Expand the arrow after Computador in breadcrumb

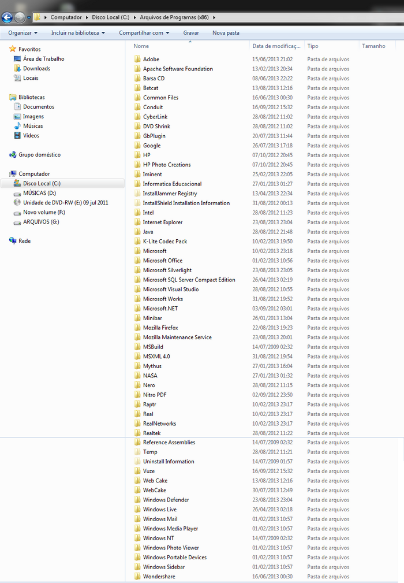[87, 17]
